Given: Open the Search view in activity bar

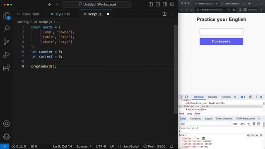Looking at the screenshot, I should (x=7, y=29).
